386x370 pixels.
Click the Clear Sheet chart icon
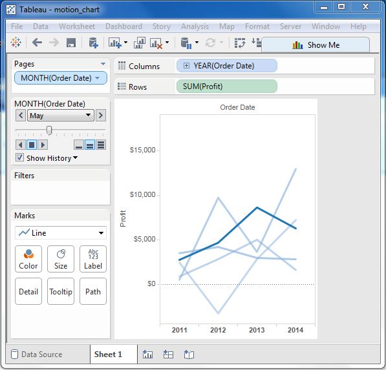pyautogui.click(x=156, y=43)
